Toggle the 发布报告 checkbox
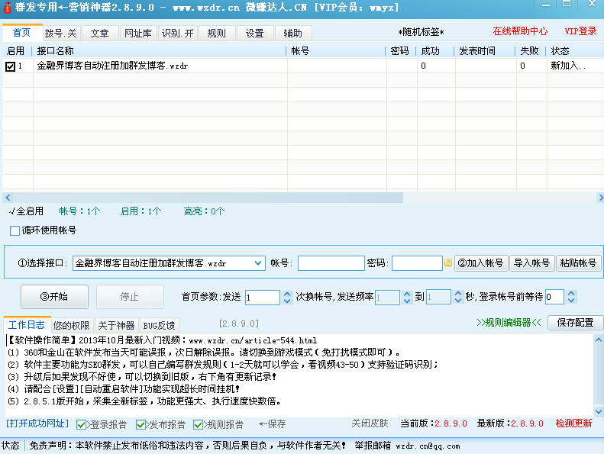The width and height of the screenshot is (604, 454). point(141,425)
